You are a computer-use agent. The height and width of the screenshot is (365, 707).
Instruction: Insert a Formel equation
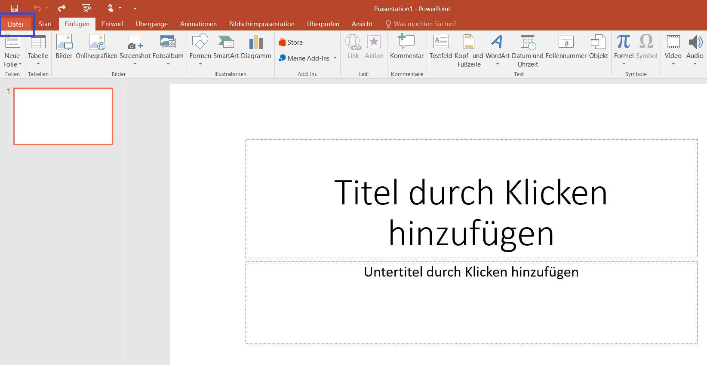[x=624, y=43]
